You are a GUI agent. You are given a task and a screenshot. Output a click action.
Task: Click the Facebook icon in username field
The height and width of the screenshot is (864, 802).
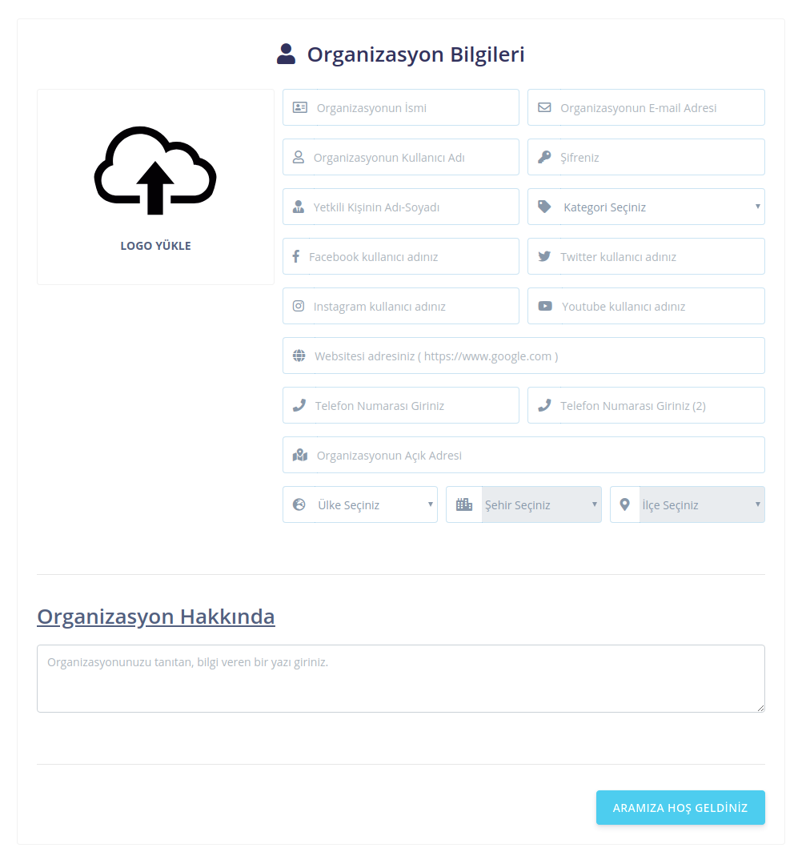click(295, 257)
